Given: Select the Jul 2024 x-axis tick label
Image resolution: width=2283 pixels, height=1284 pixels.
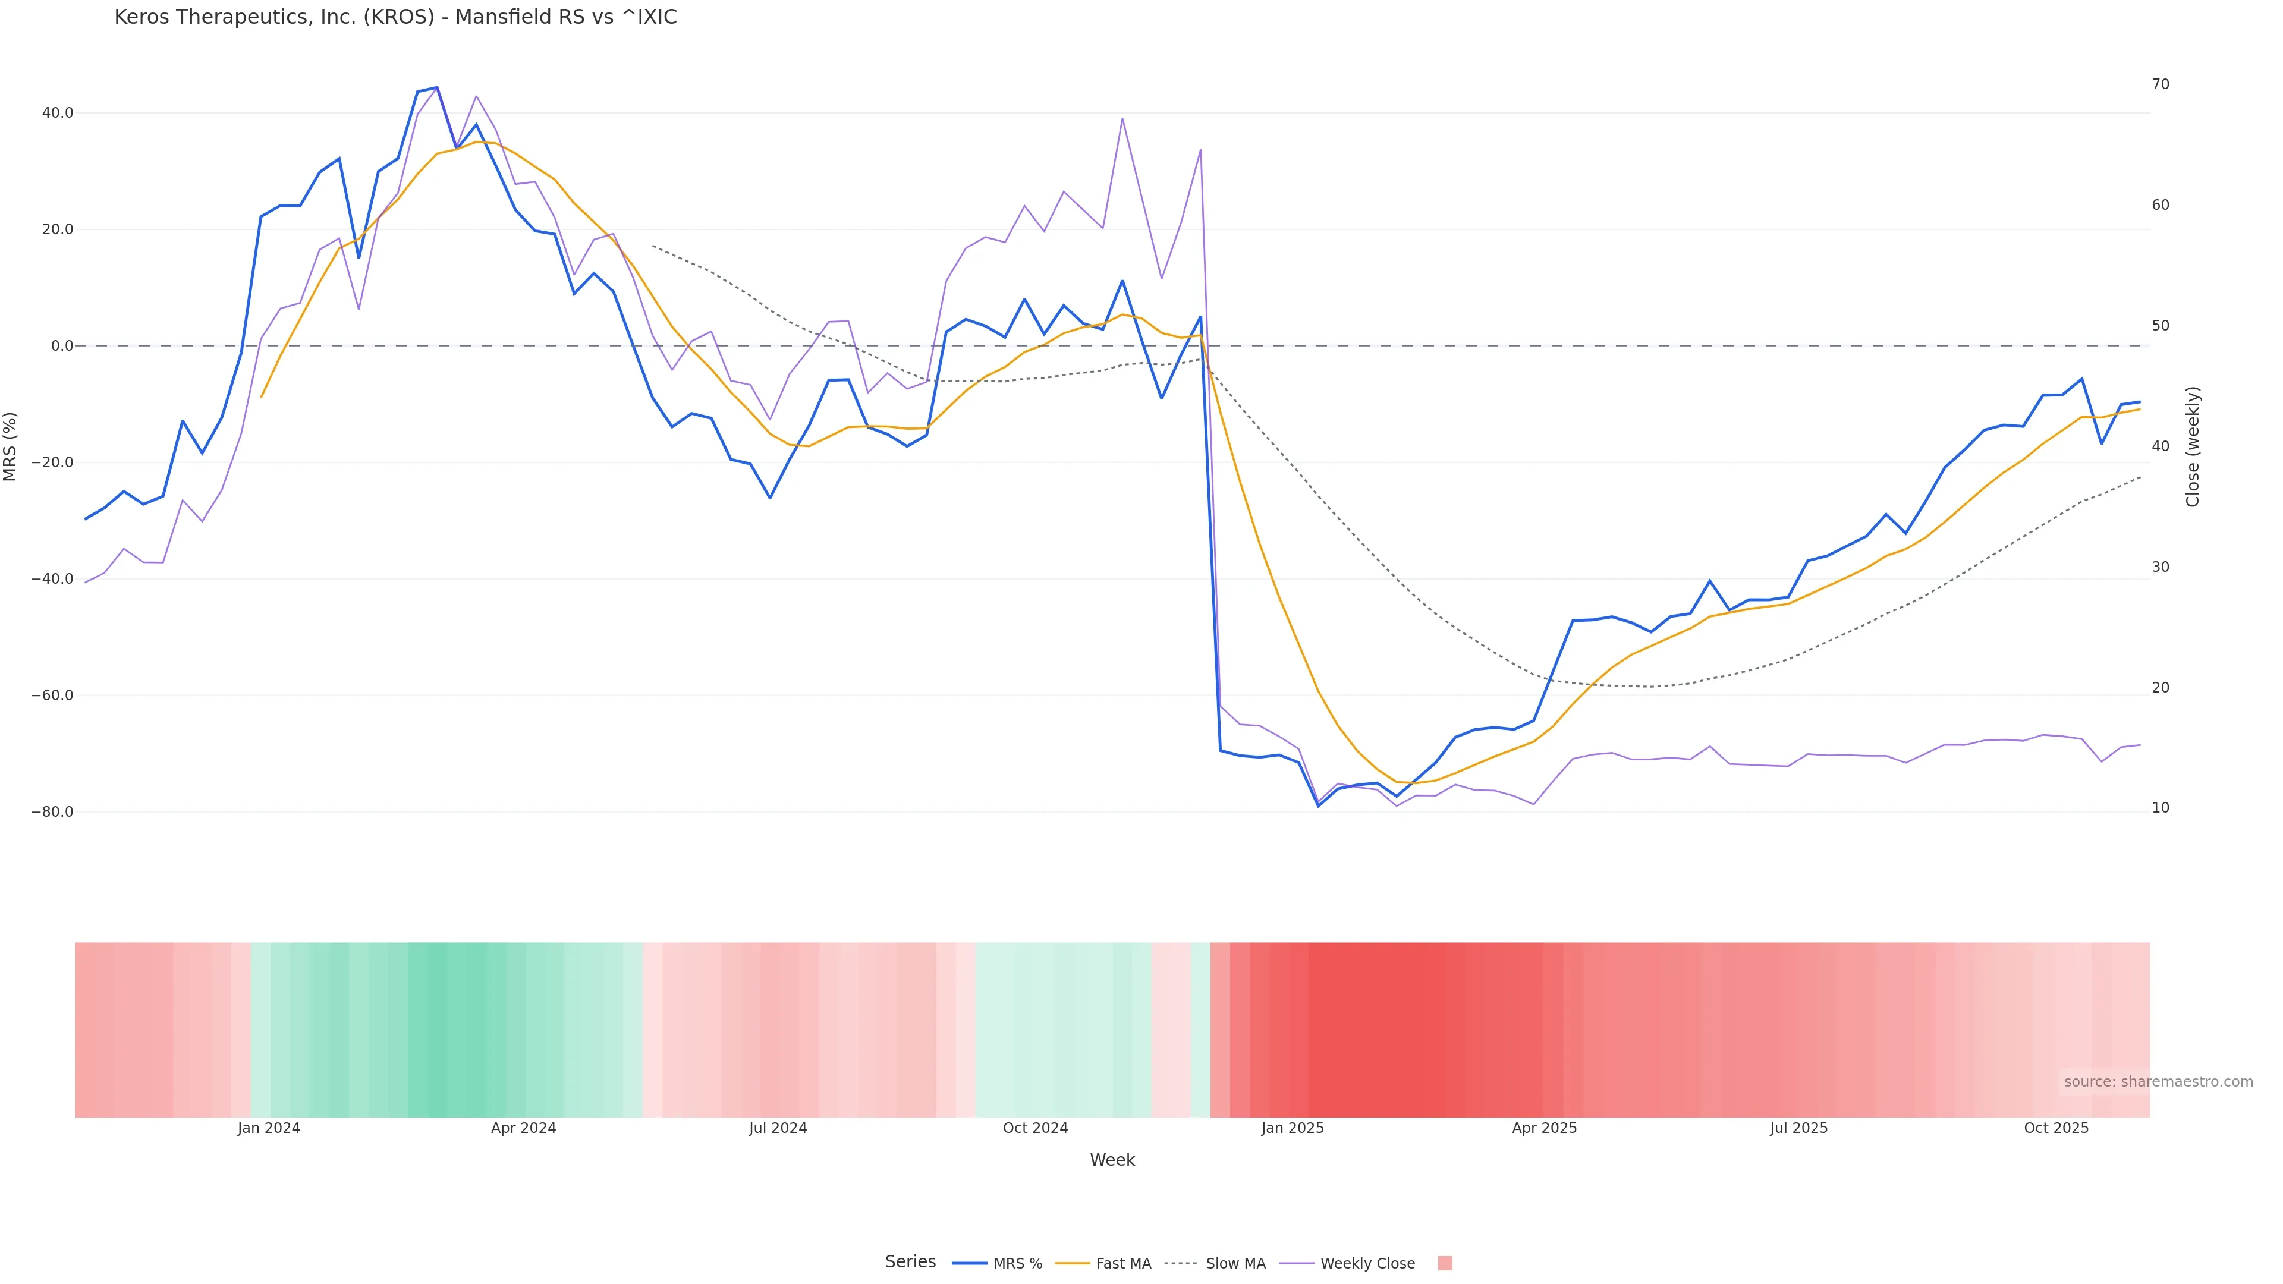Looking at the screenshot, I should [x=777, y=1128].
